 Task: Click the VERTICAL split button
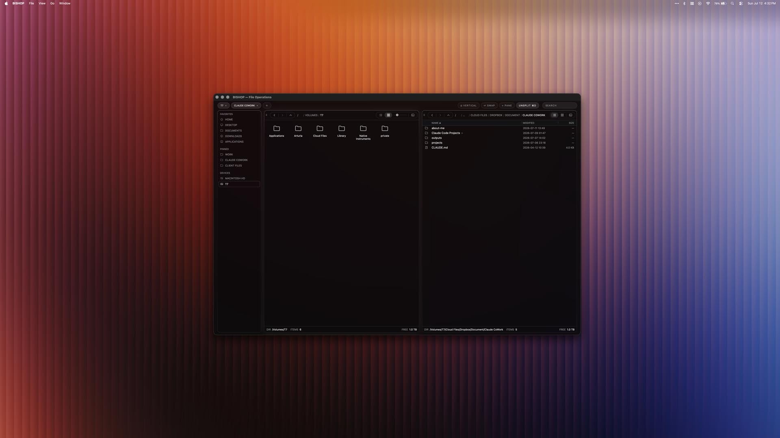pyautogui.click(x=468, y=105)
